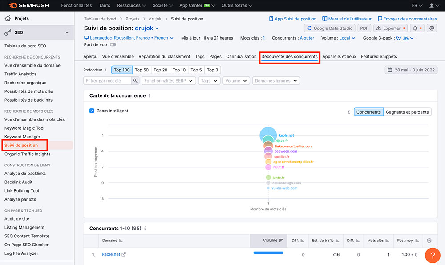Click info icon beside Concurrents 1-10 (95)
The width and height of the screenshot is (445, 265).
click(145, 229)
